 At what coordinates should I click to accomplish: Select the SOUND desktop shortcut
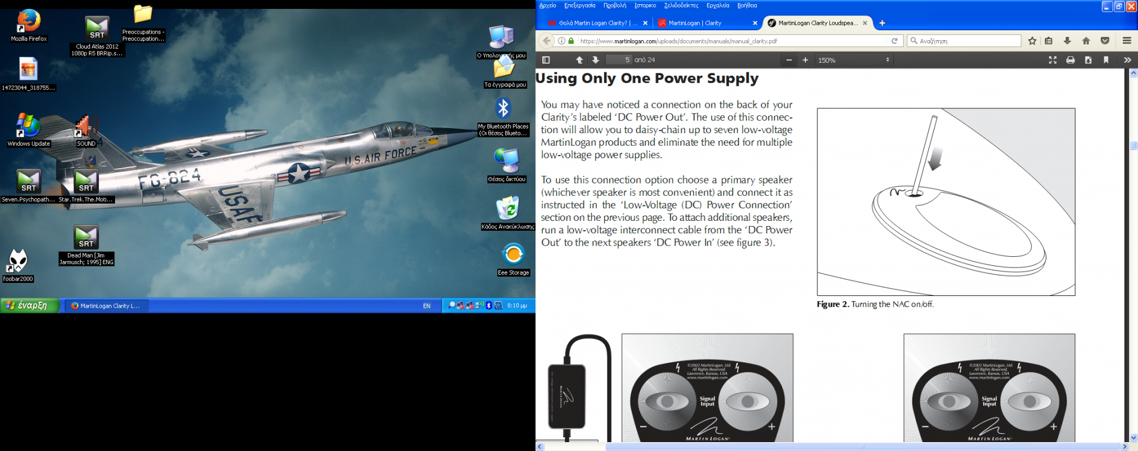click(x=86, y=130)
